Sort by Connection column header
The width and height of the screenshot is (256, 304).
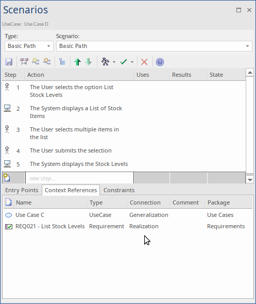click(x=148, y=202)
